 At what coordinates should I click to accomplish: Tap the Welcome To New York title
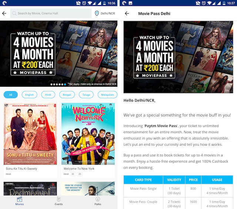click(79, 169)
